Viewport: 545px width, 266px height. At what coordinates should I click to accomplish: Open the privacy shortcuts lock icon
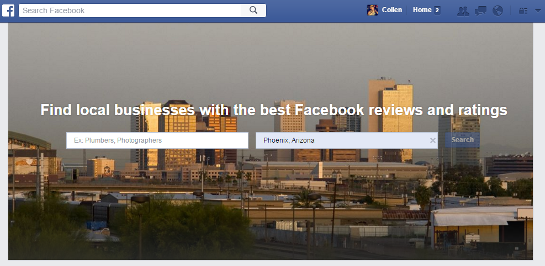coord(523,11)
